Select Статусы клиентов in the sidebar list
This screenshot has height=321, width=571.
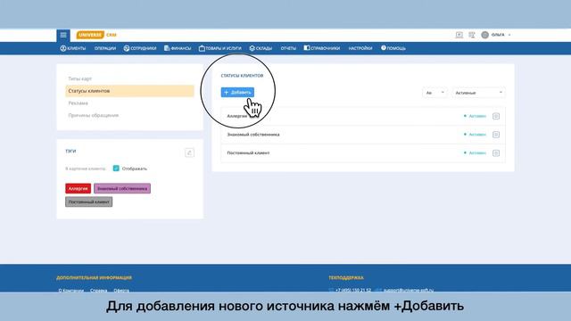[x=129, y=91]
